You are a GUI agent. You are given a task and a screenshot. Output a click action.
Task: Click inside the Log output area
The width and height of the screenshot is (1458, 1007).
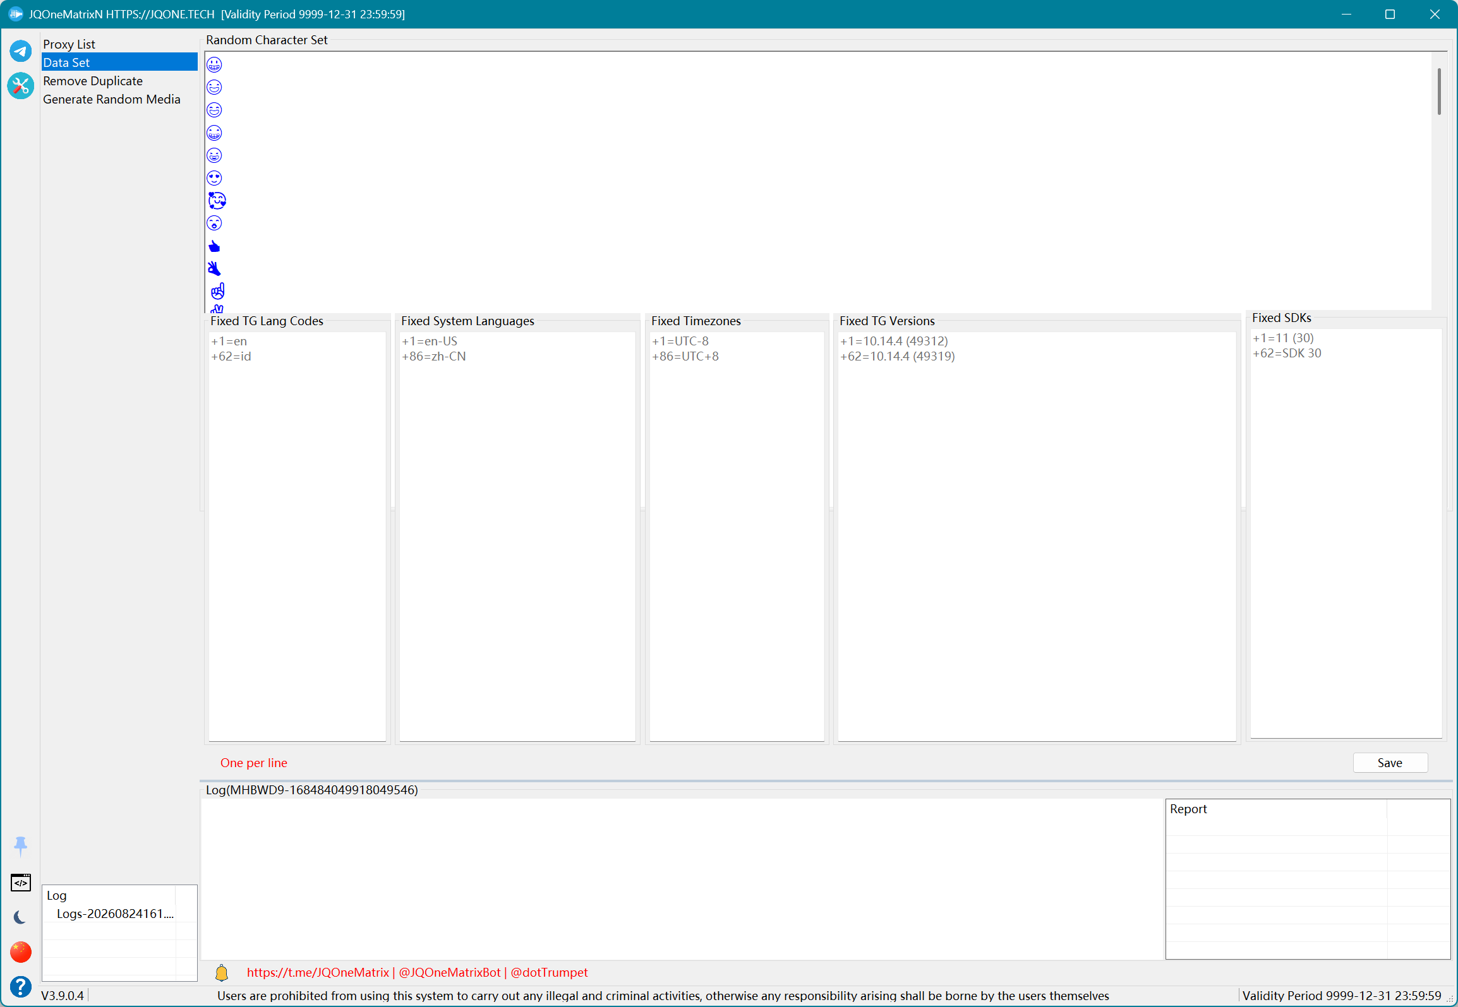pos(682,879)
